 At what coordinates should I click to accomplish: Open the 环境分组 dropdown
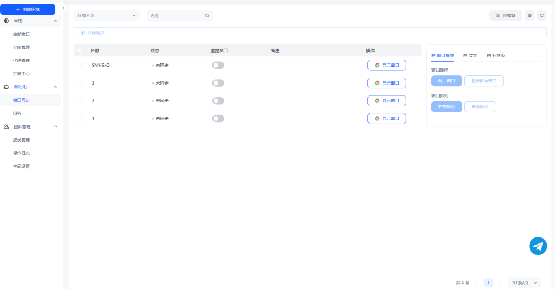click(106, 16)
